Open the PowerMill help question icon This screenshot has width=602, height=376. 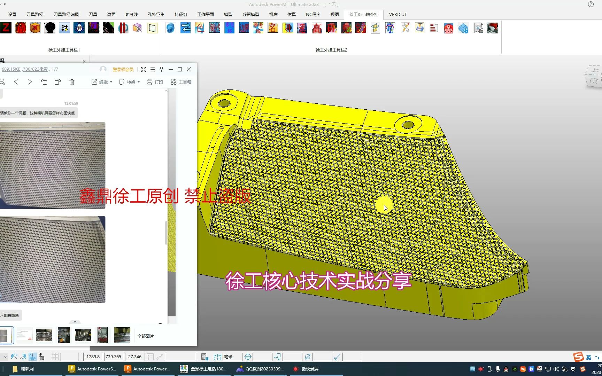(591, 4)
